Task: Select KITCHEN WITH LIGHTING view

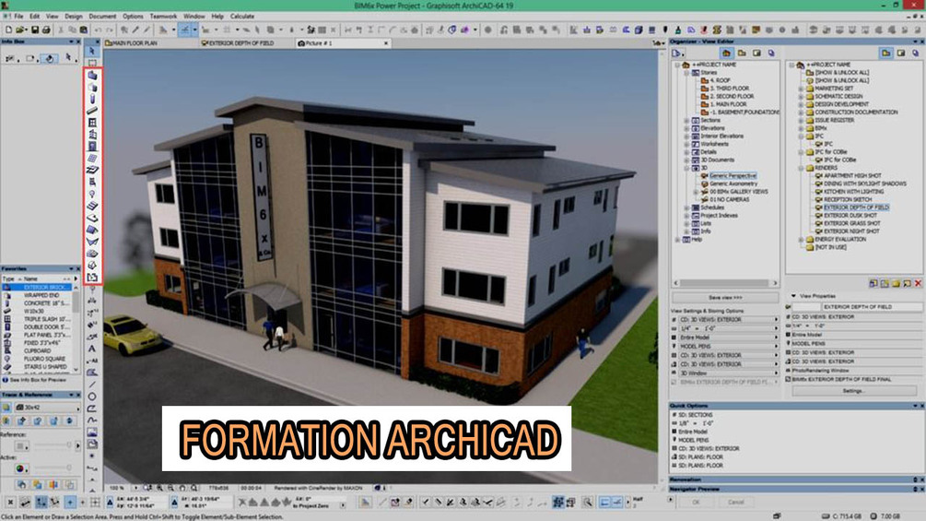Action: click(853, 192)
